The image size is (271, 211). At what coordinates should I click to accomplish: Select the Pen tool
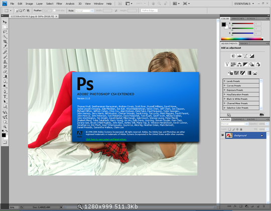coord(5,92)
